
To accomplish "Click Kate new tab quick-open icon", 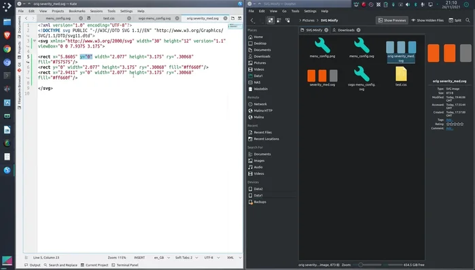I will point(232,18).
